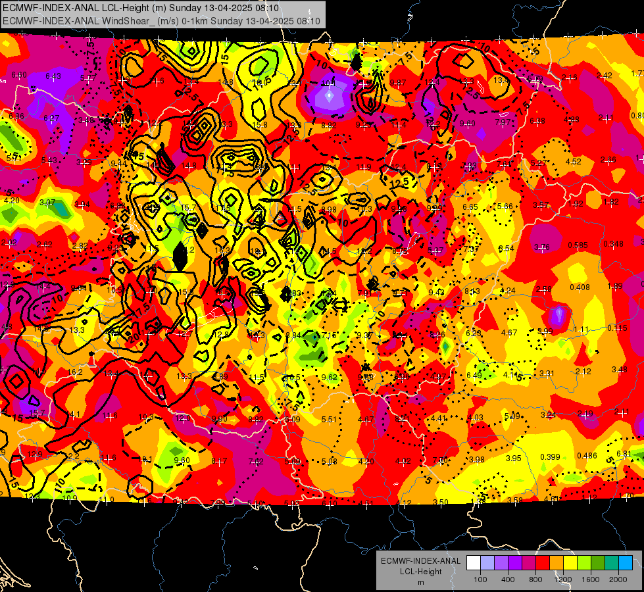Click the white legend swatch below 100 m
Screen dimensions: 644x592
tap(474, 563)
